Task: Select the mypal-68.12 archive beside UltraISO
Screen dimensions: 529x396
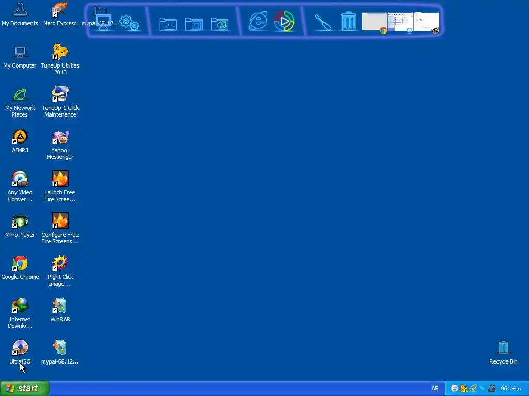Action: 60,353
